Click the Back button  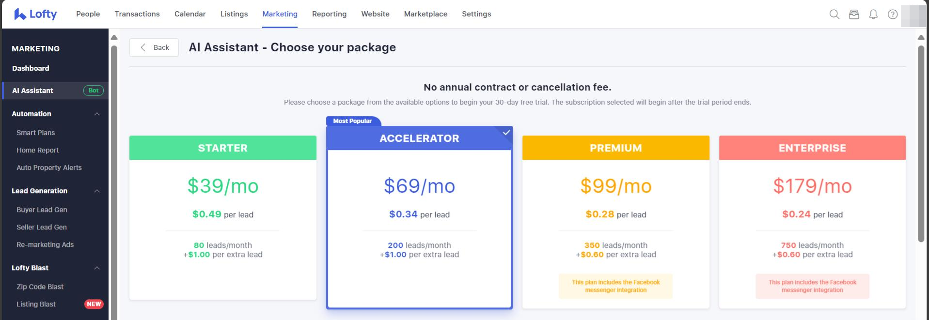(x=154, y=47)
